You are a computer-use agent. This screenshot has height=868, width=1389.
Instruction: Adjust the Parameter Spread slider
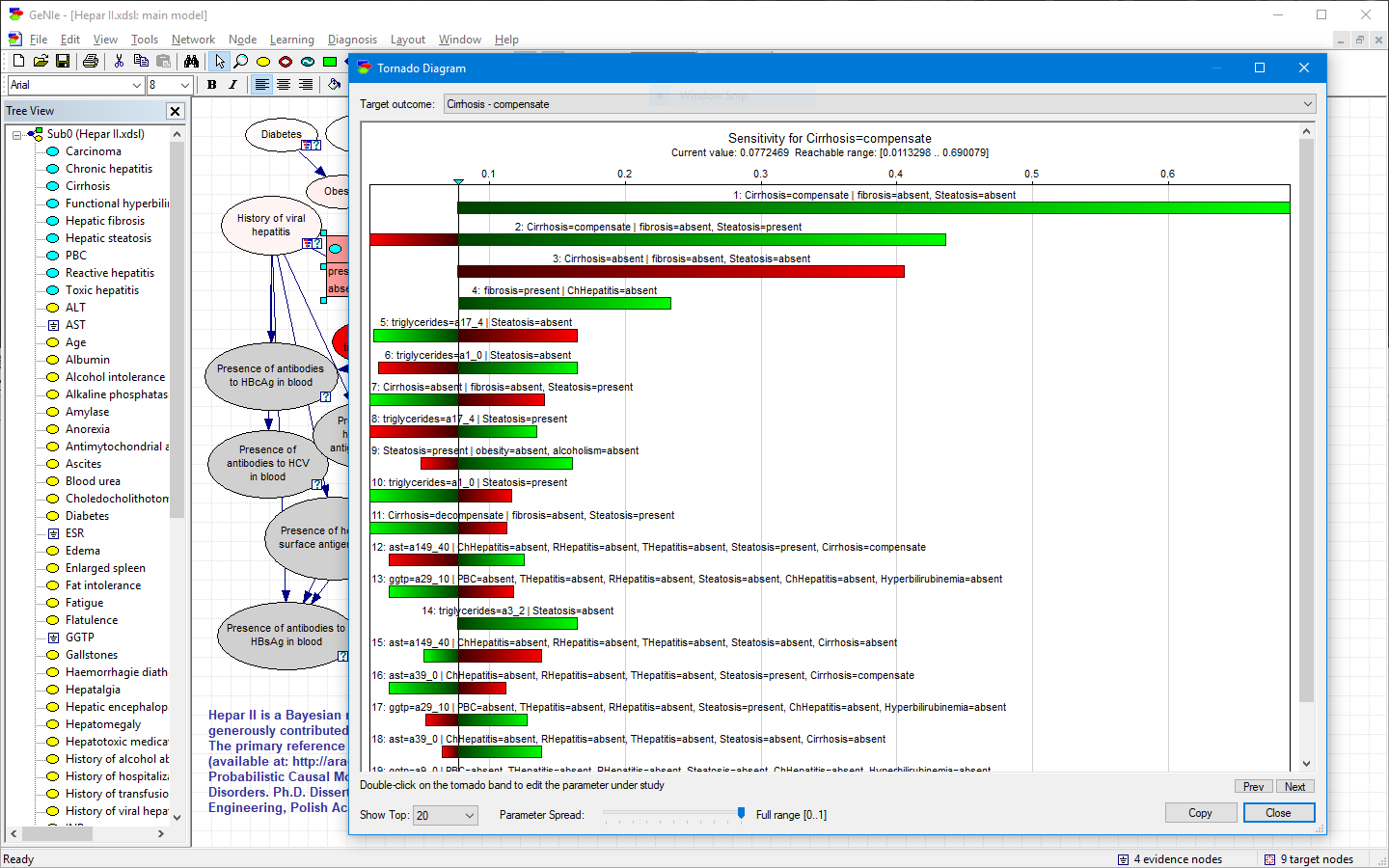(x=740, y=814)
